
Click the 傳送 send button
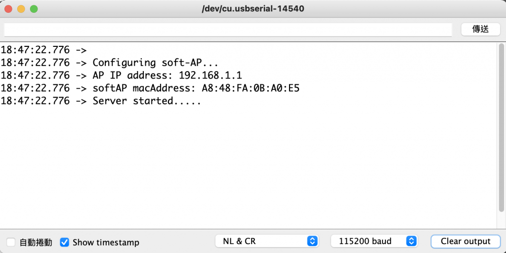pyautogui.click(x=480, y=29)
